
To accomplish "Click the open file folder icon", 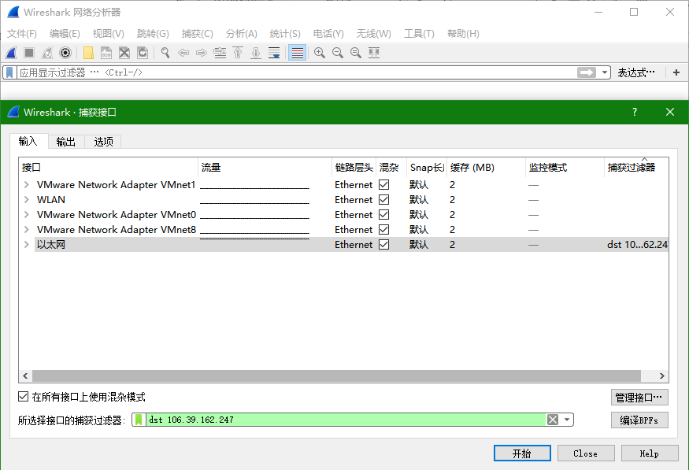I will [88, 54].
